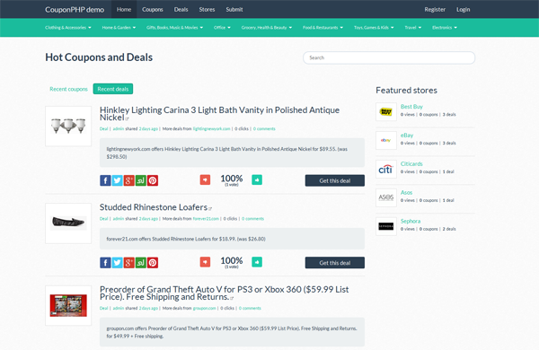Open the Sephora store logo
Screen dimensions: 539x350
(x=386, y=226)
